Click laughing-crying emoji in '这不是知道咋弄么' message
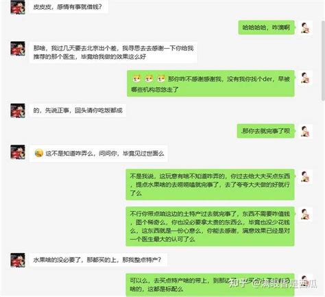 (x=38, y=153)
